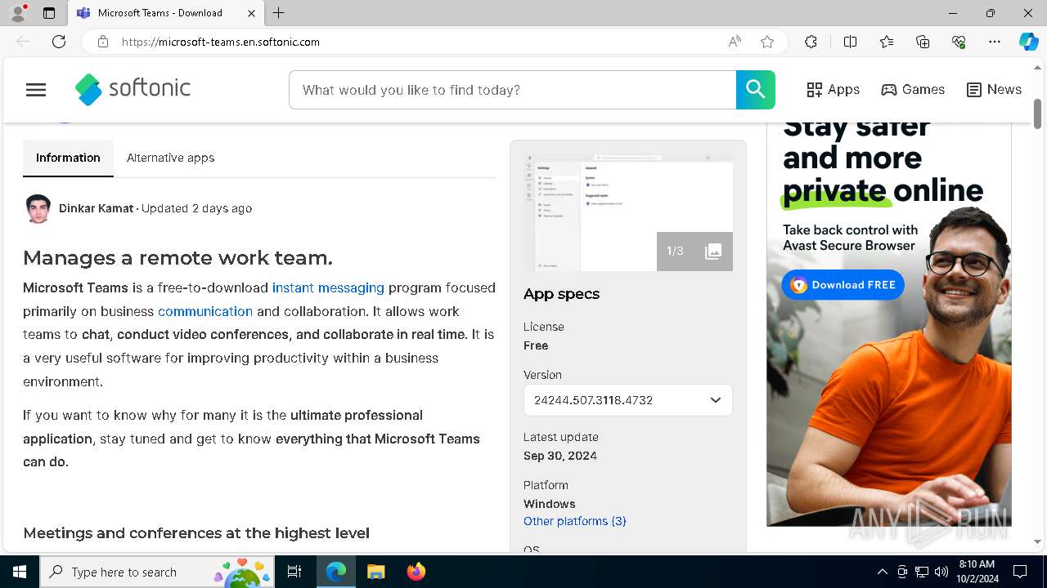1047x588 pixels.
Task: Click Dinkar Kamat author name
Action: [96, 208]
